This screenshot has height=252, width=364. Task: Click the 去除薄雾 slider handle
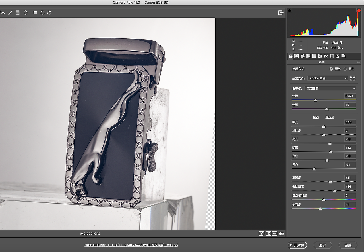pos(335,191)
